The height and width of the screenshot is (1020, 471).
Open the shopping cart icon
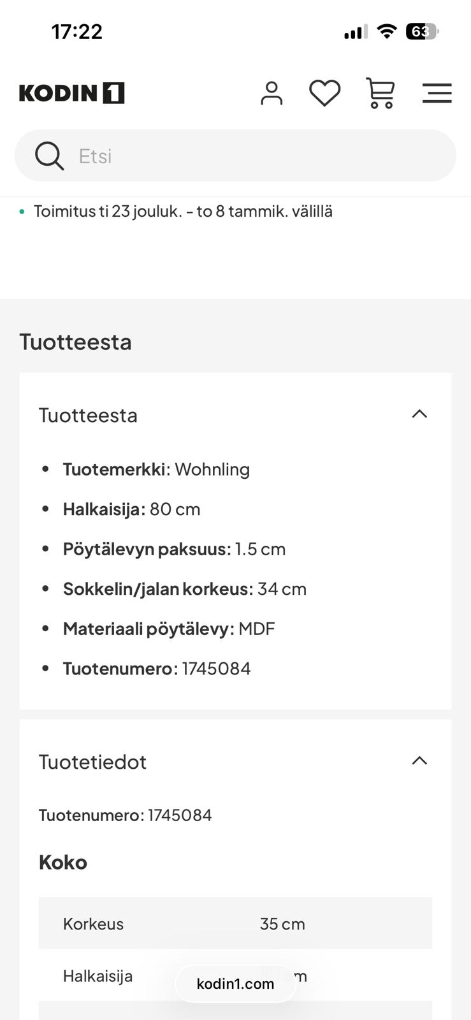click(x=380, y=92)
